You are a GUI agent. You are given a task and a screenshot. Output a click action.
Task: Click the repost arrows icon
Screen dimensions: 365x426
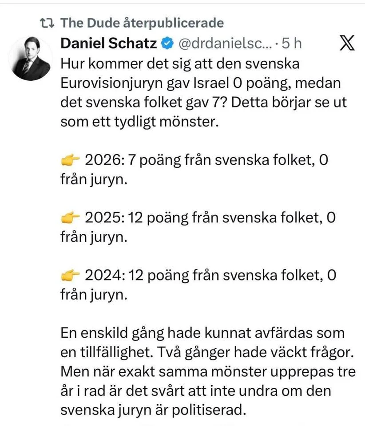(x=47, y=23)
